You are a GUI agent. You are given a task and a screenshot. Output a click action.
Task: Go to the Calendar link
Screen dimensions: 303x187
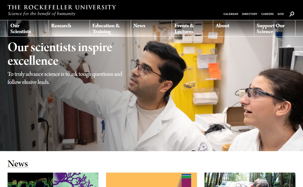231,14
